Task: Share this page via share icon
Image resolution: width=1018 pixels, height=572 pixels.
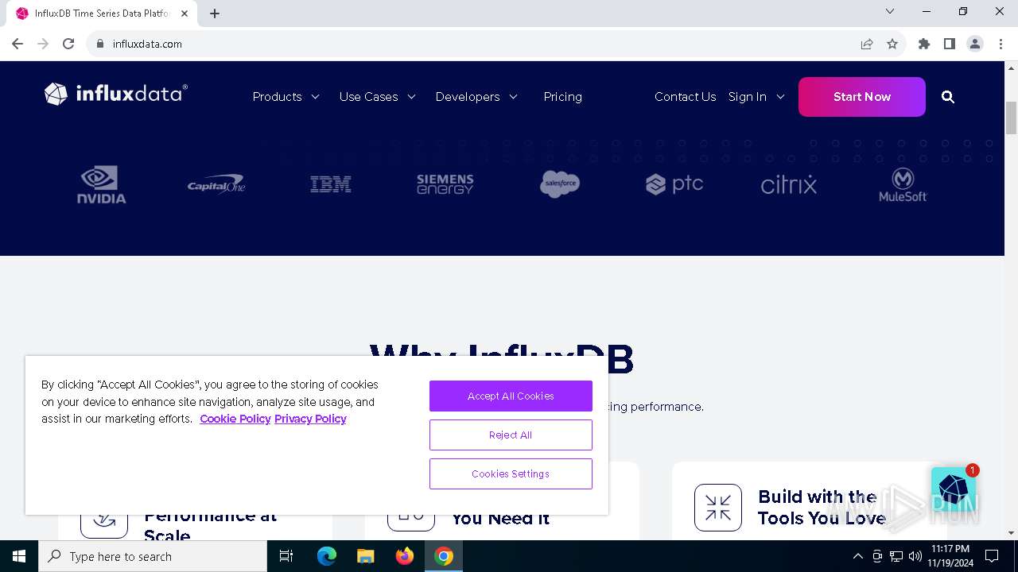Action: 867,44
